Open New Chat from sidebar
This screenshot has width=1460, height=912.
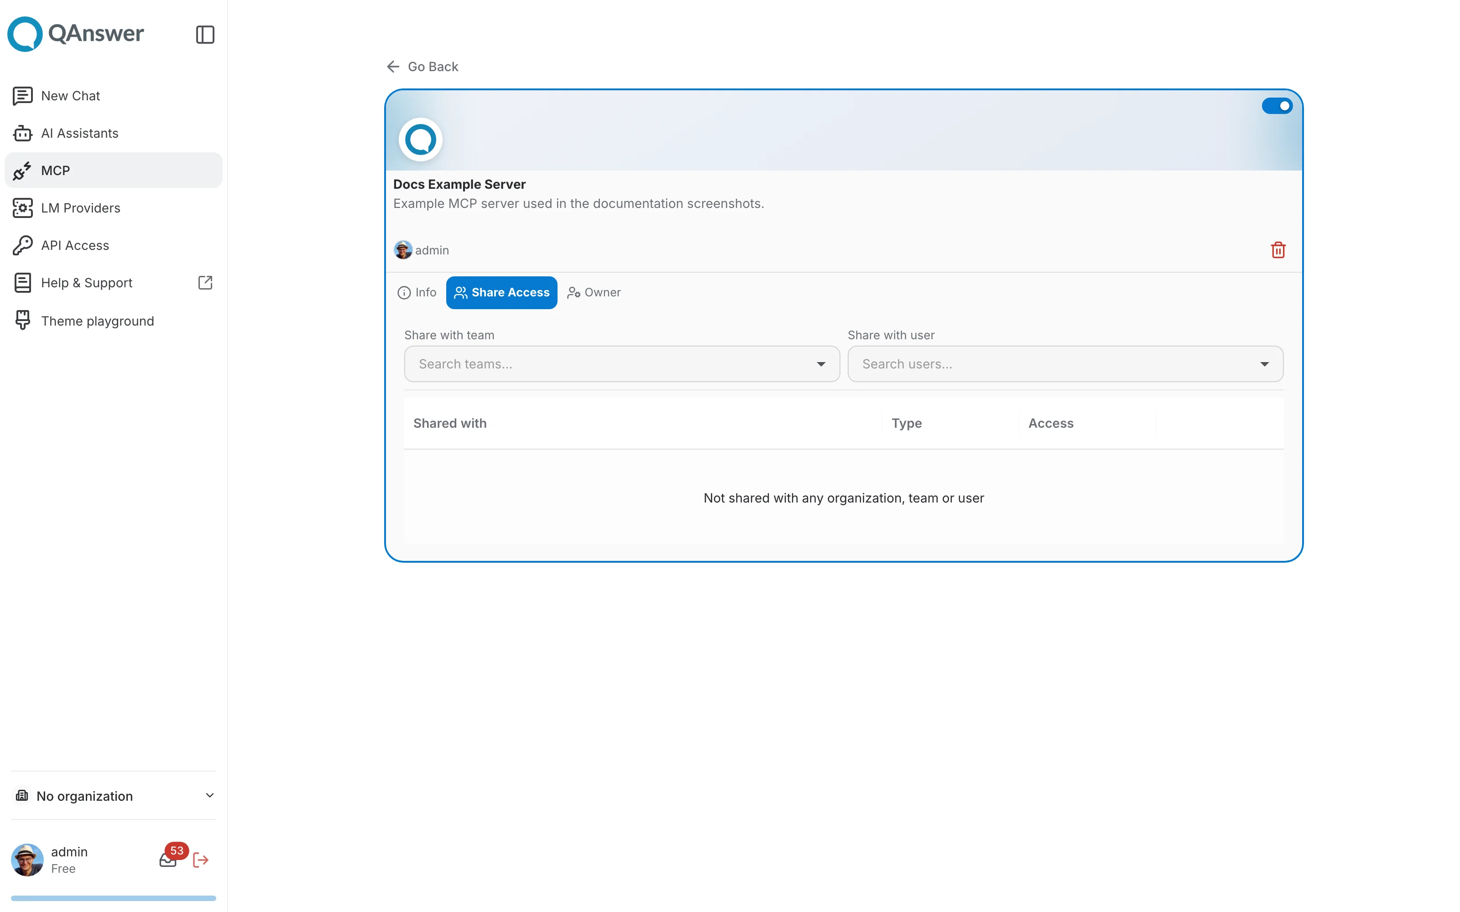(114, 96)
